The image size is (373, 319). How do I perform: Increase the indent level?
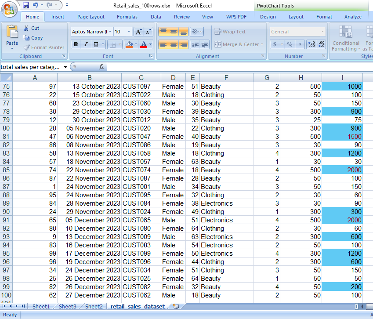tap(205, 44)
